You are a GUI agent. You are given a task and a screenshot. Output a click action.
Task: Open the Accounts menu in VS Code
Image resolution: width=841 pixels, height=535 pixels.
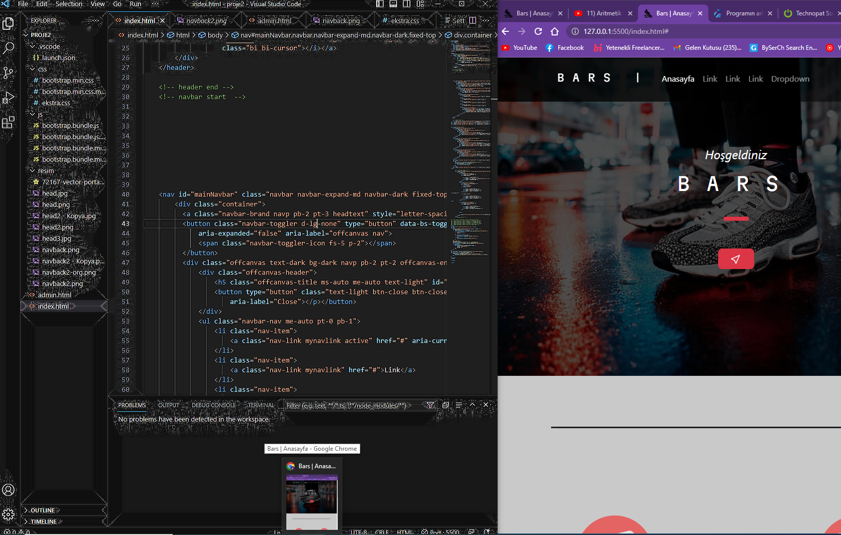[8, 490]
